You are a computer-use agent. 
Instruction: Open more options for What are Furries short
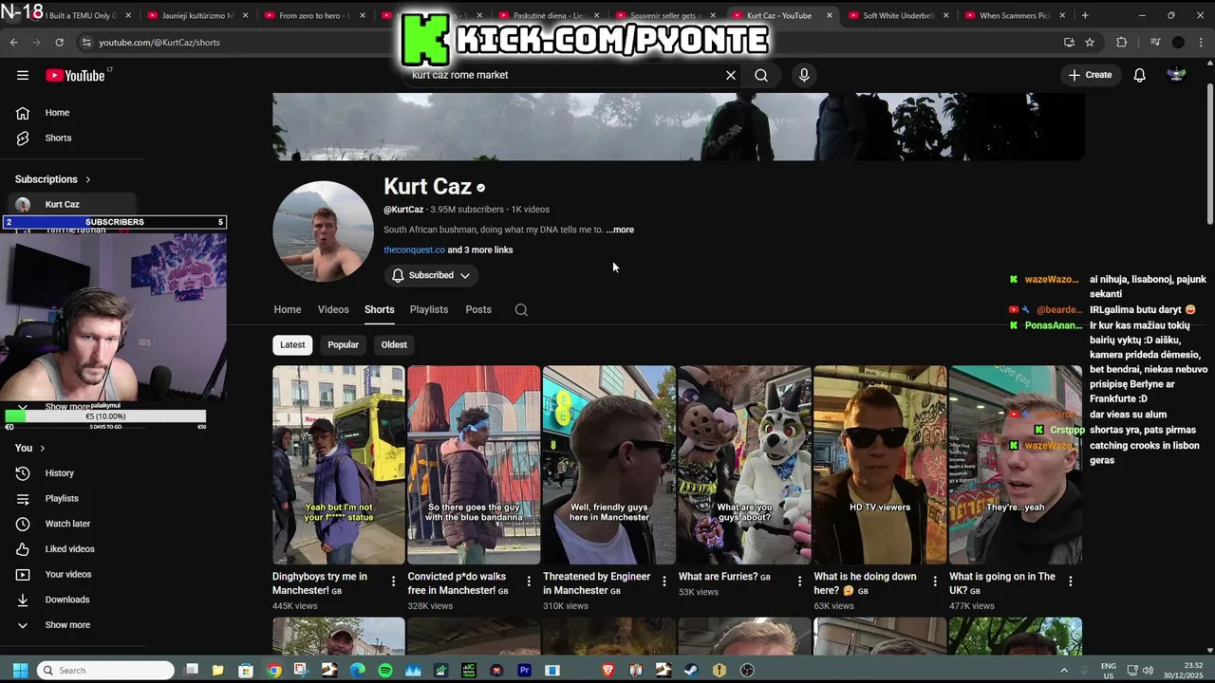click(799, 581)
